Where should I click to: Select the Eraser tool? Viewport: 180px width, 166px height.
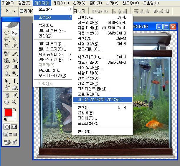[x=7, y=67]
